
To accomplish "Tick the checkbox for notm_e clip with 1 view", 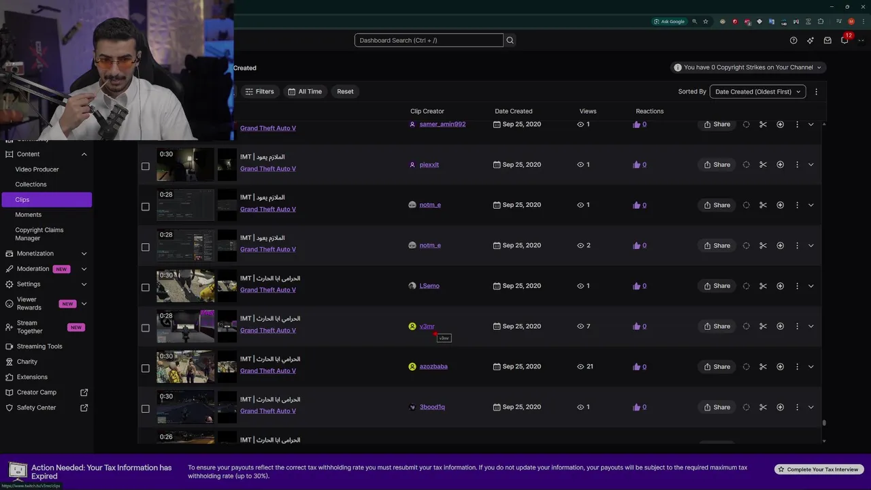I will click(145, 206).
